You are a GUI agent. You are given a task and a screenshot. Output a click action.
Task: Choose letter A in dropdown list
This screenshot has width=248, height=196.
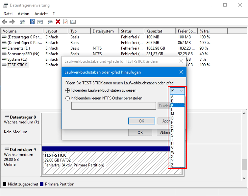click(x=177, y=97)
